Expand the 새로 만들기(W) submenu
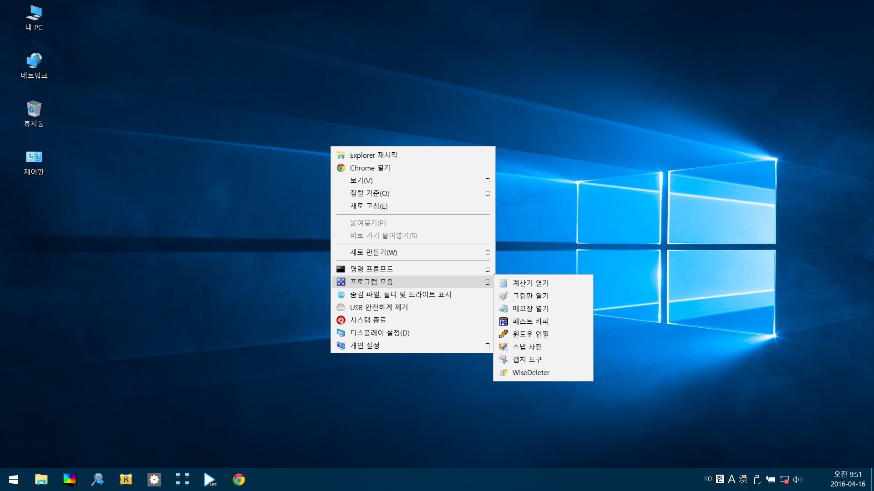Image resolution: width=874 pixels, height=491 pixels. pos(413,252)
